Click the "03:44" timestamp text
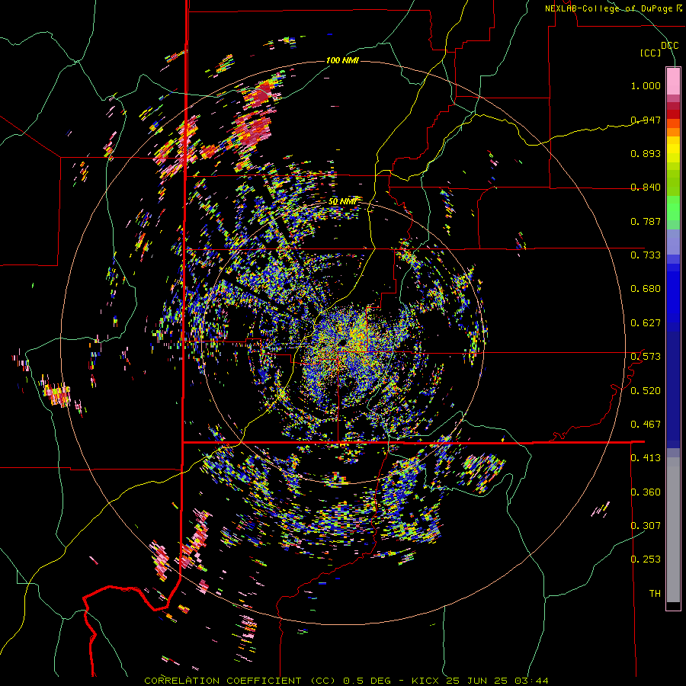The width and height of the screenshot is (686, 686). point(533,681)
